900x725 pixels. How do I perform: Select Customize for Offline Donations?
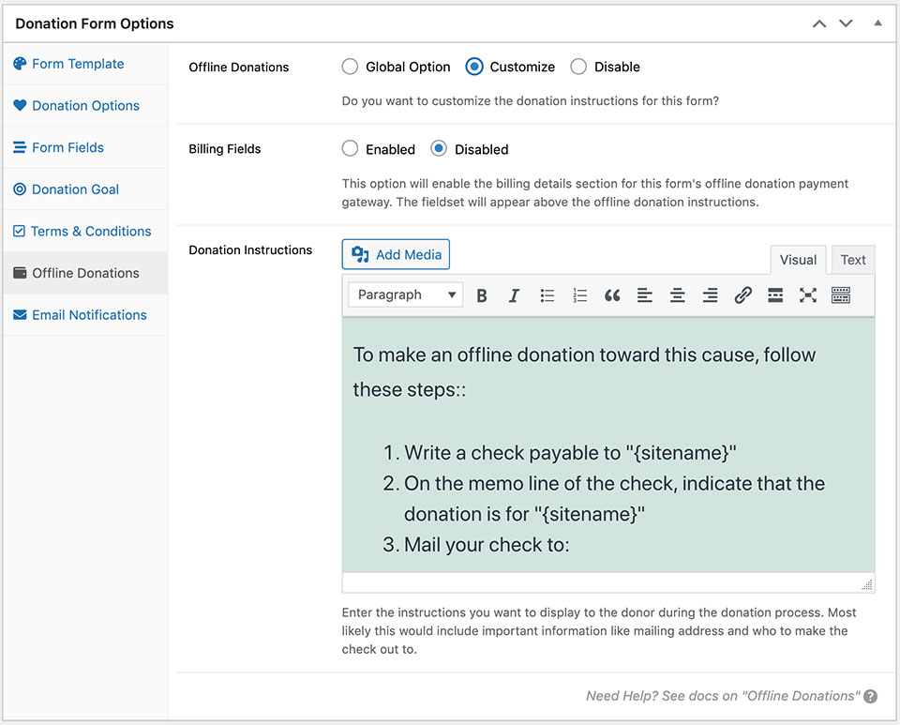(x=474, y=67)
